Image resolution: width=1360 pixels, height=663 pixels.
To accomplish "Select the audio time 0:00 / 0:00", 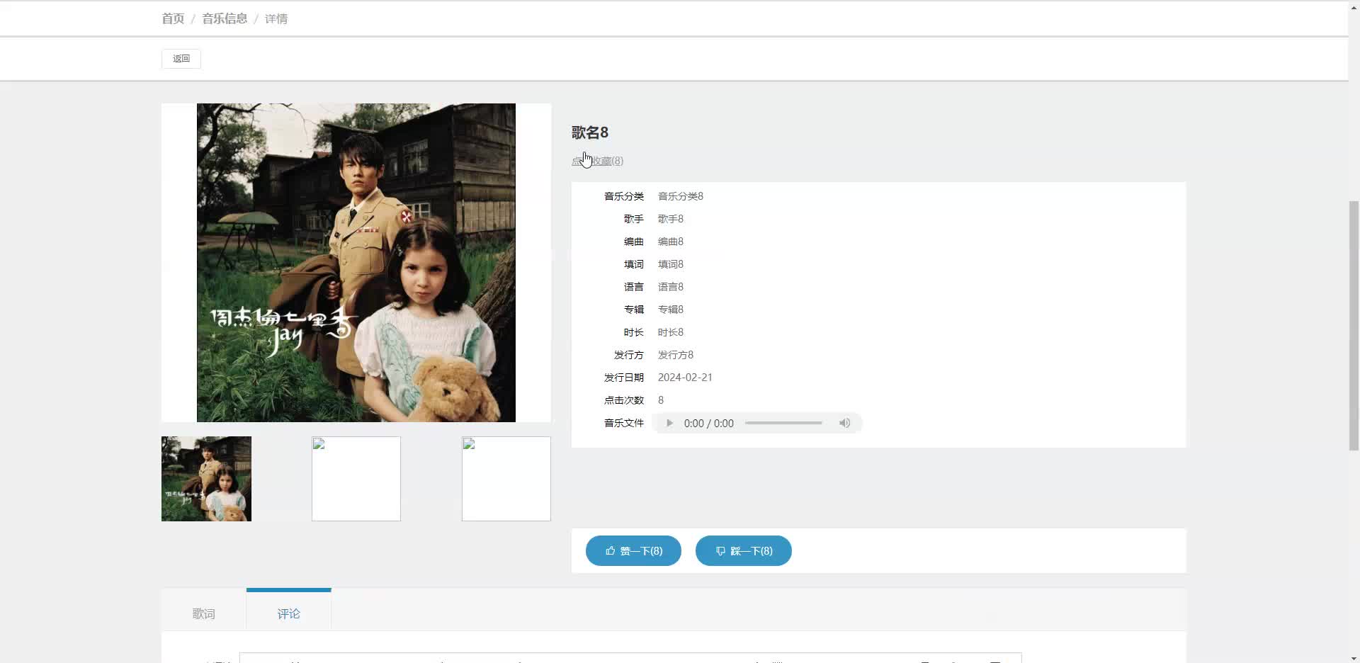I will [709, 423].
